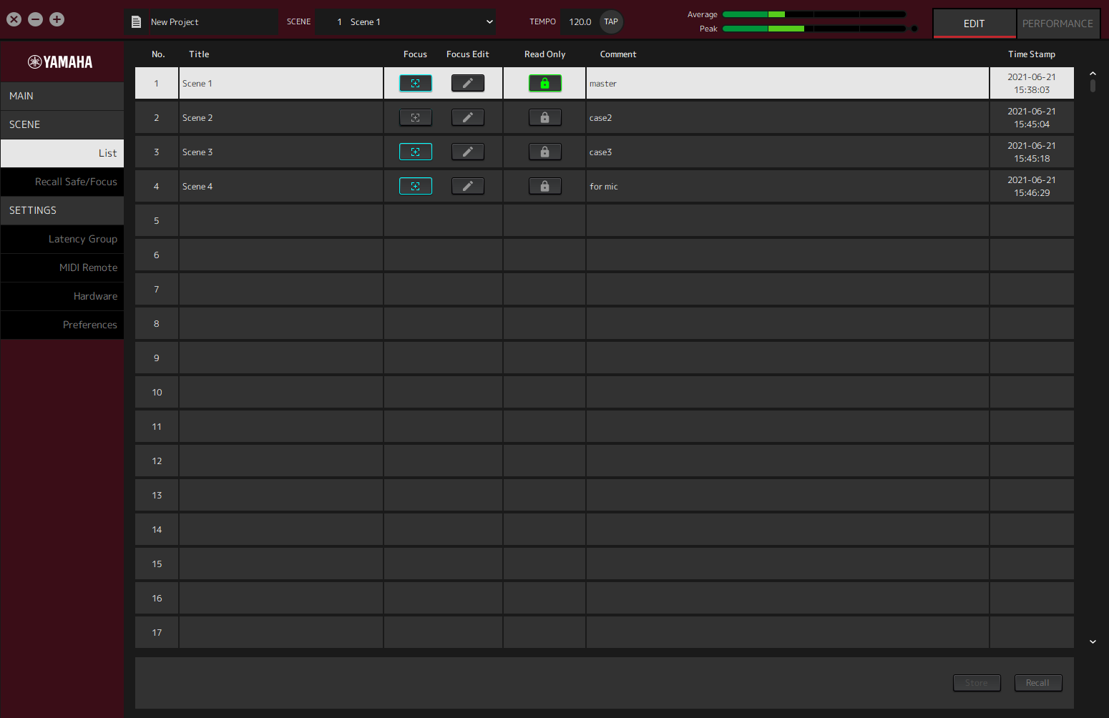Zoom the window with plus button

click(57, 19)
